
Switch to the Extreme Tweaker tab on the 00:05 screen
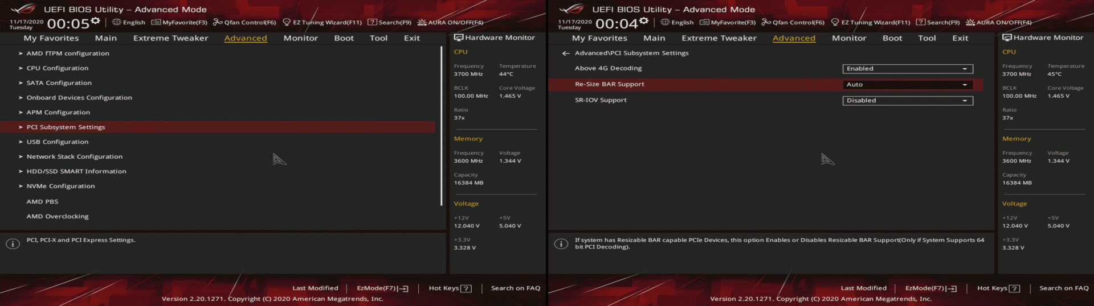coord(170,38)
